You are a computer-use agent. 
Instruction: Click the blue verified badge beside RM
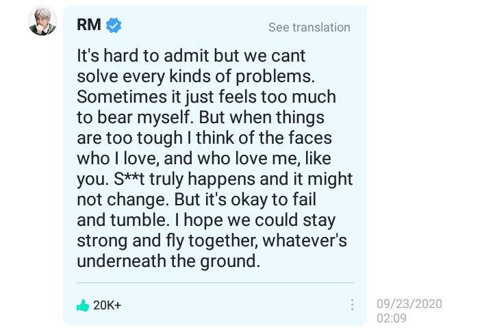tap(114, 25)
